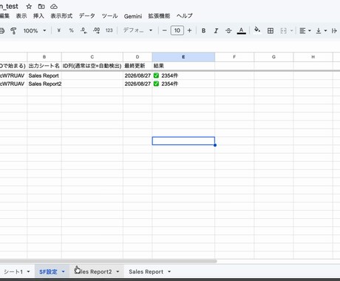This screenshot has width=340, height=281.
Task: Decrease decimal places
Action: [84, 30]
